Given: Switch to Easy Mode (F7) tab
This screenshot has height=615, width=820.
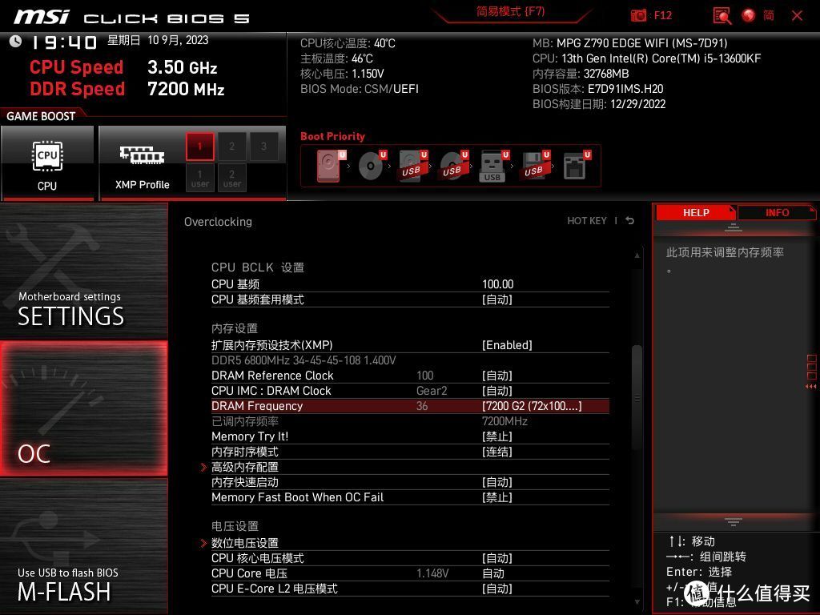Looking at the screenshot, I should pos(510,11).
